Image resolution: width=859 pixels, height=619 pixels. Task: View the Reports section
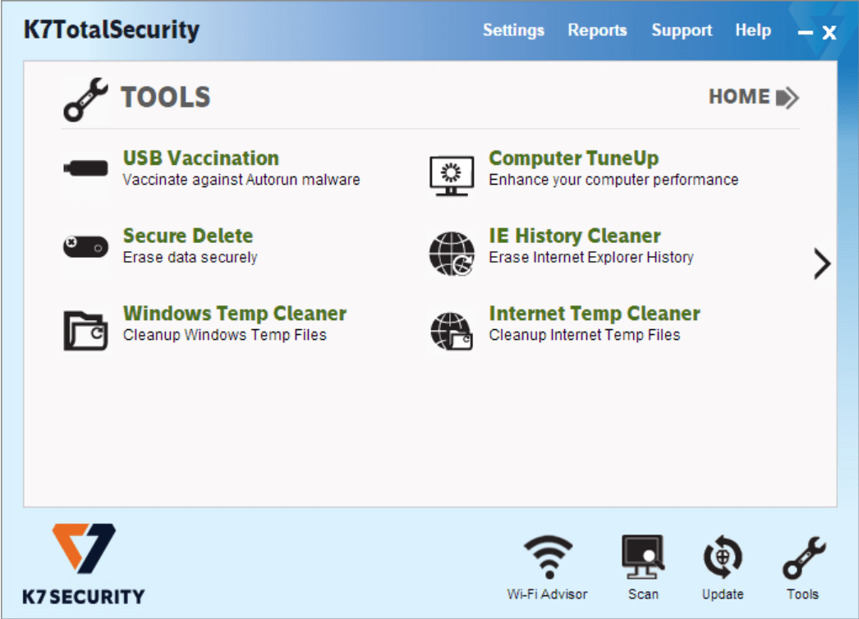click(x=597, y=30)
